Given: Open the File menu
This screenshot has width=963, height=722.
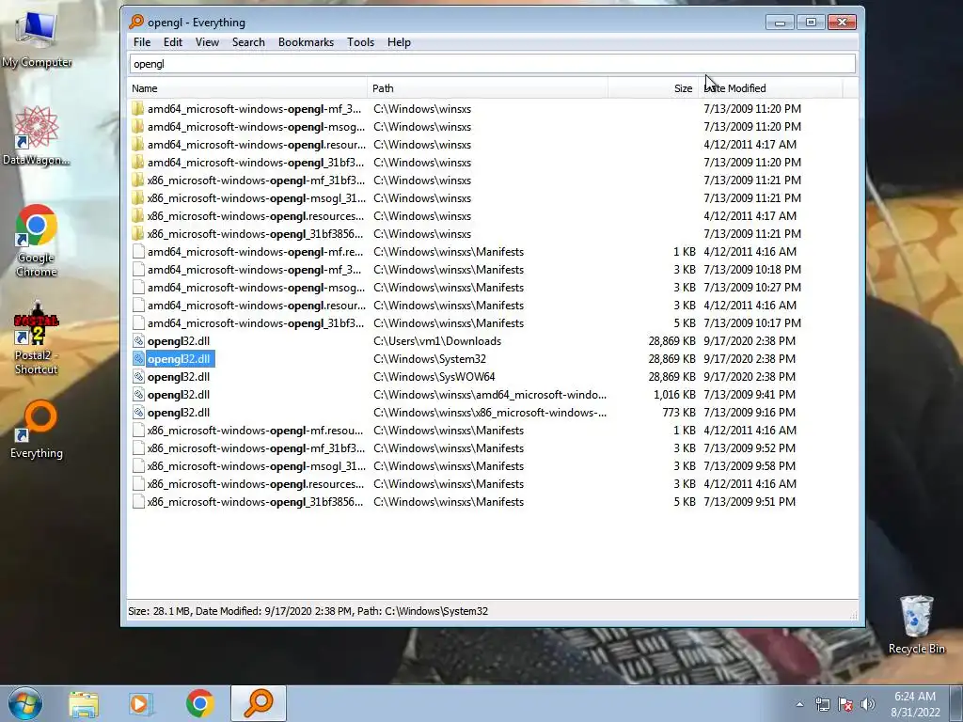Looking at the screenshot, I should [x=142, y=42].
